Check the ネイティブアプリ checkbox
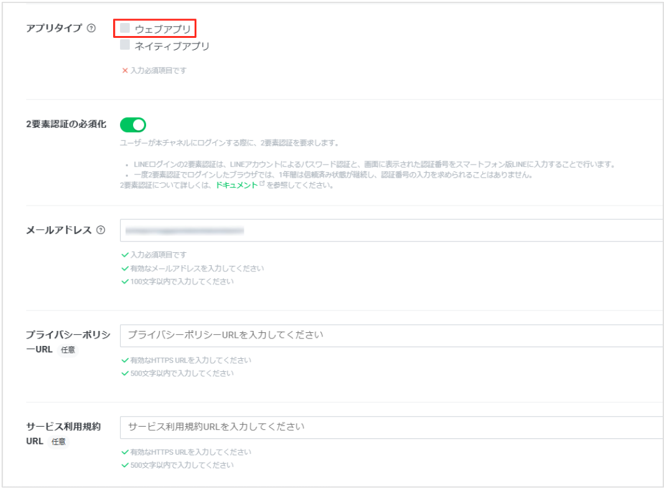667x490 pixels. tap(125, 45)
